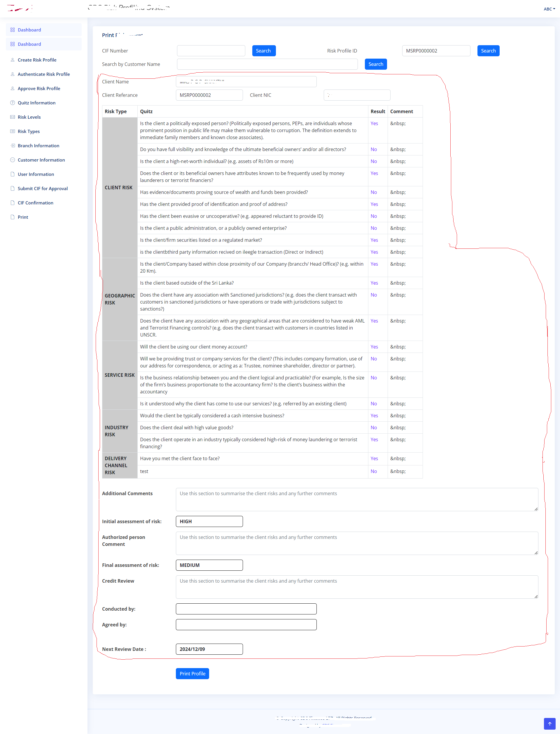Screen dimensions: 560x734
Task: Click Yes result for met client face to face
Action: pyautogui.click(x=374, y=458)
